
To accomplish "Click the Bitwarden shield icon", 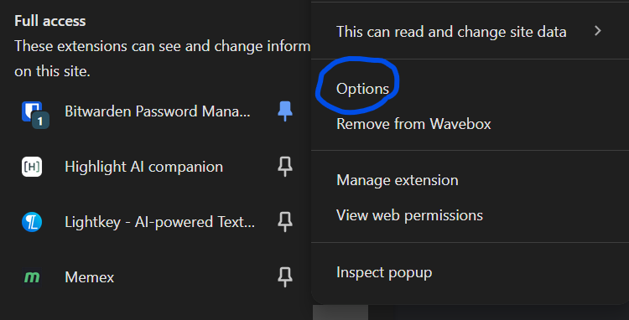I will [32, 111].
